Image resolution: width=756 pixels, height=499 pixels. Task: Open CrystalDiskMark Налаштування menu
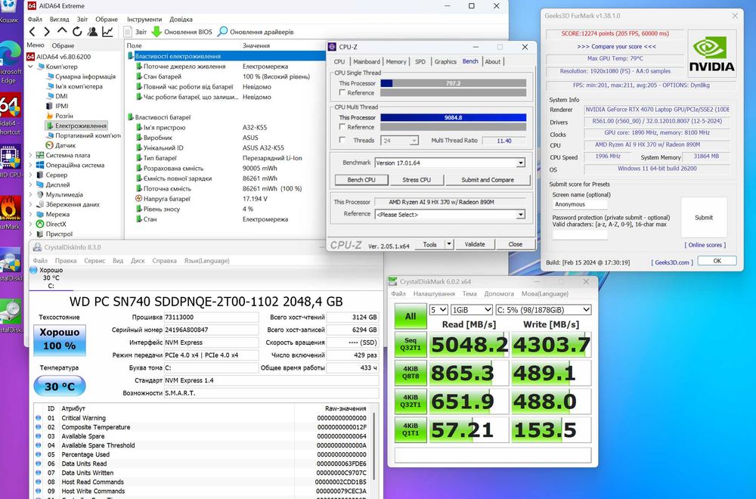coord(434,293)
